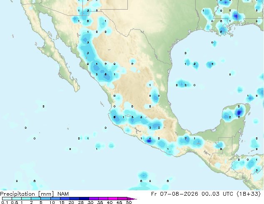Click the '7' rainfall value on the map
Screen dimensions: 264x204
click(x=186, y=138)
